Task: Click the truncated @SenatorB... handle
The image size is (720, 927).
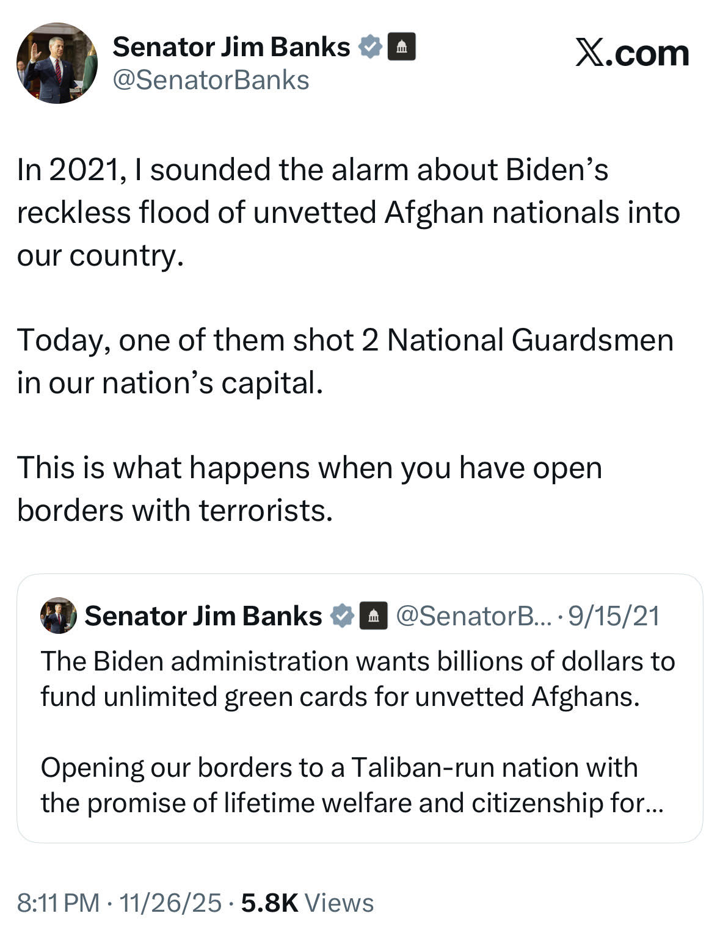Action: (x=473, y=616)
